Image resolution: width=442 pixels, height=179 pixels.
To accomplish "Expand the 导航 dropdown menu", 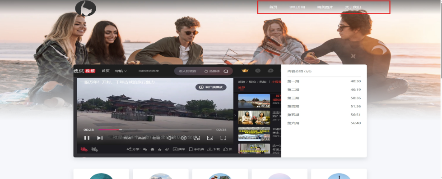I will click(121, 71).
